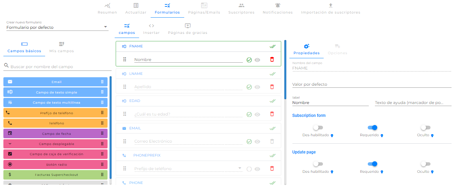The height and width of the screenshot is (186, 459).
Task: Add the Botón radio field
Action: tap(55, 164)
